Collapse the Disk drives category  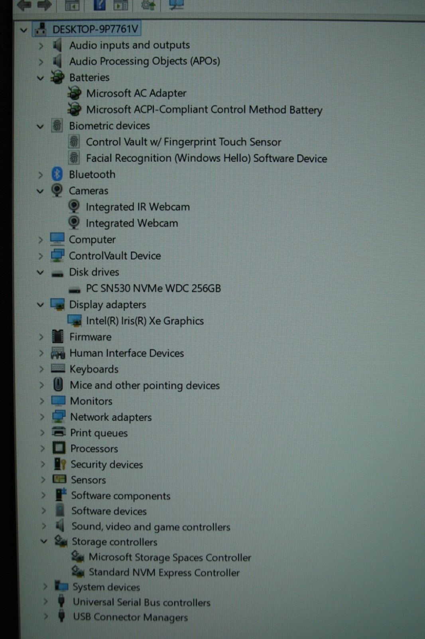pos(40,272)
